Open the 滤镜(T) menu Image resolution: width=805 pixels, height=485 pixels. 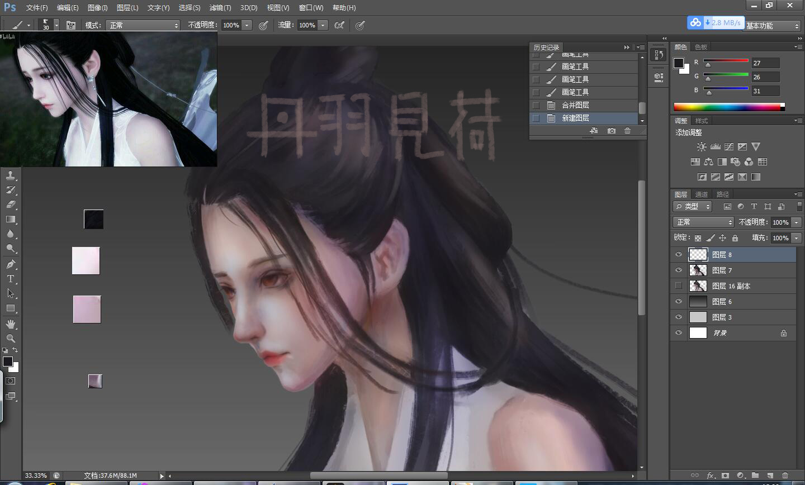(220, 8)
